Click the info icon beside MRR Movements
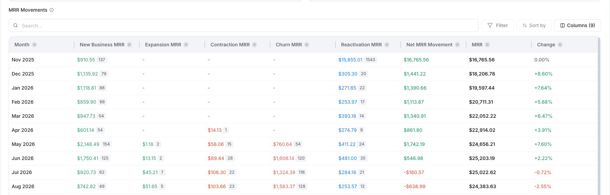610x195 pixels. (x=52, y=10)
